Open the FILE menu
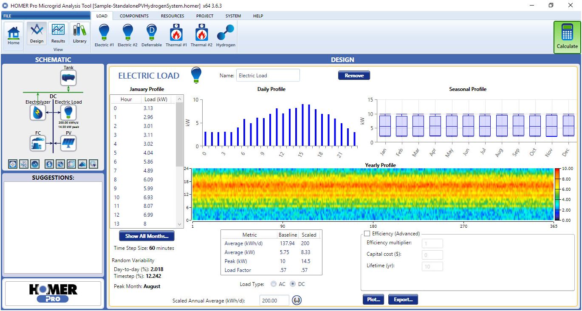The image size is (582, 311). (x=8, y=15)
